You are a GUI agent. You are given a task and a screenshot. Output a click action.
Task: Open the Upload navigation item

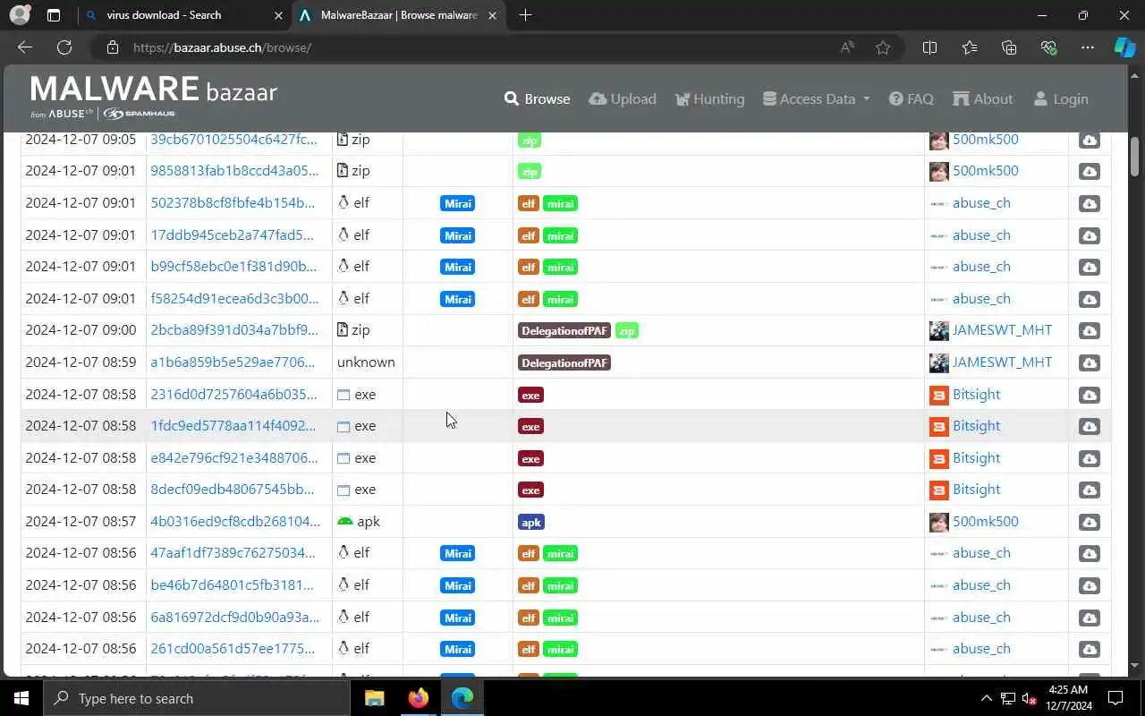click(623, 99)
